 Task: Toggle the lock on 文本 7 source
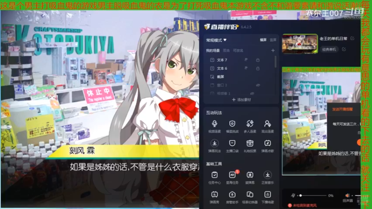258,60
